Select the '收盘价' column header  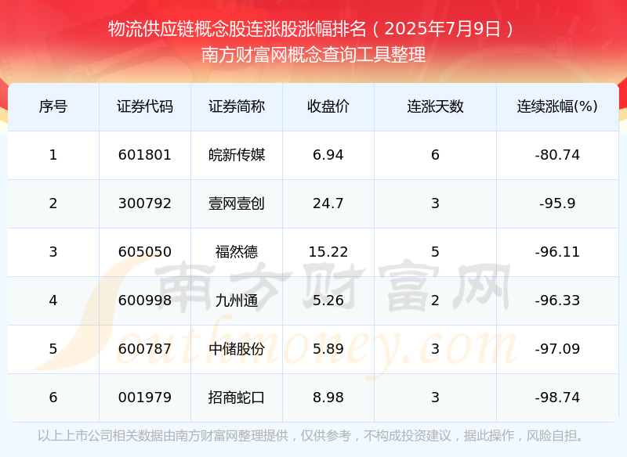(328, 106)
